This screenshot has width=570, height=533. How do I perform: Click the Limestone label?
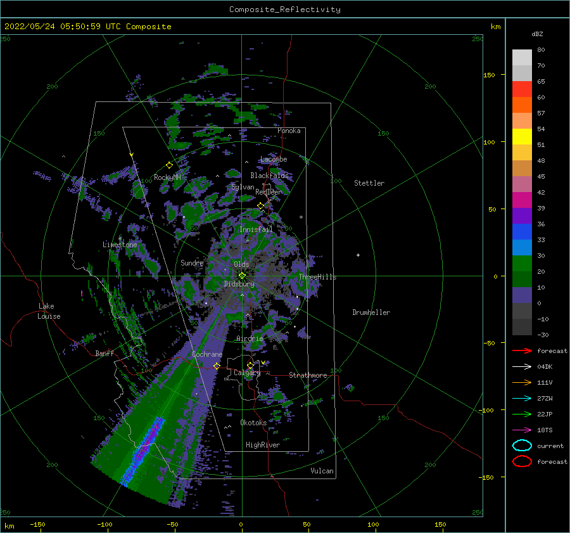click(x=120, y=245)
